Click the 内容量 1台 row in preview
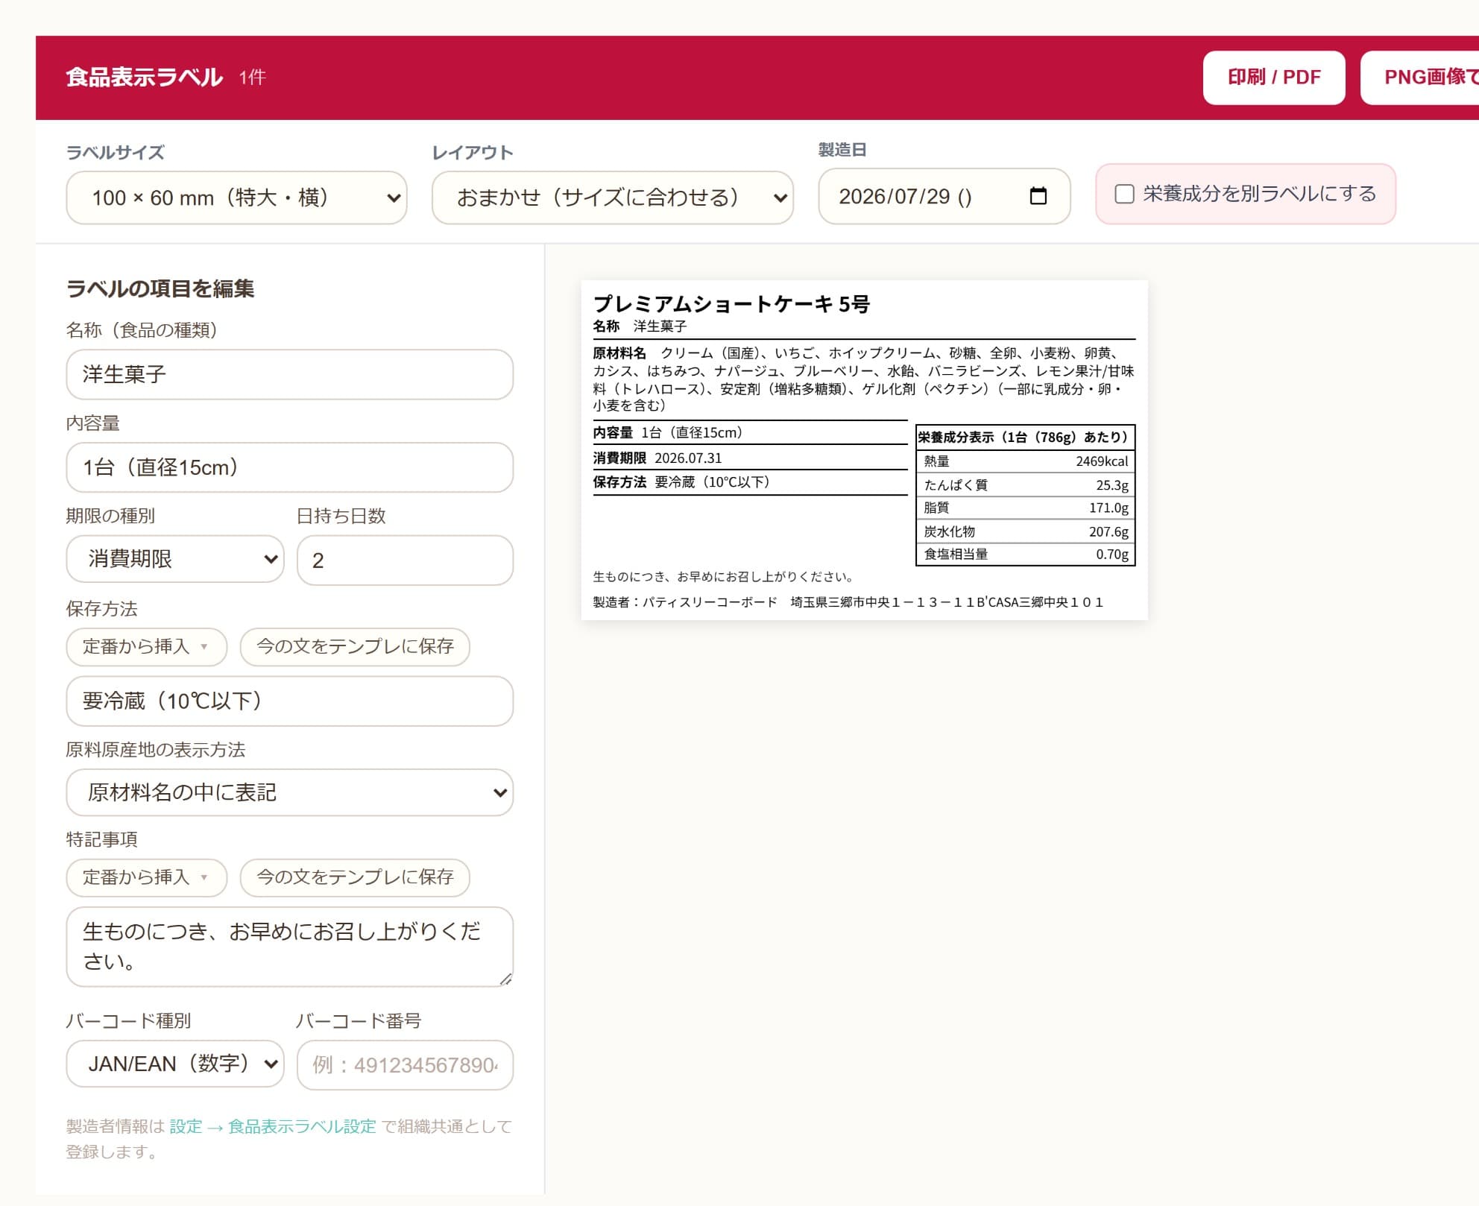Image resolution: width=1479 pixels, height=1206 pixels. click(750, 433)
